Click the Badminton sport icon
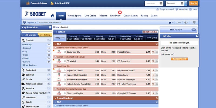The width and height of the screenshot is (216, 108). [23, 97]
